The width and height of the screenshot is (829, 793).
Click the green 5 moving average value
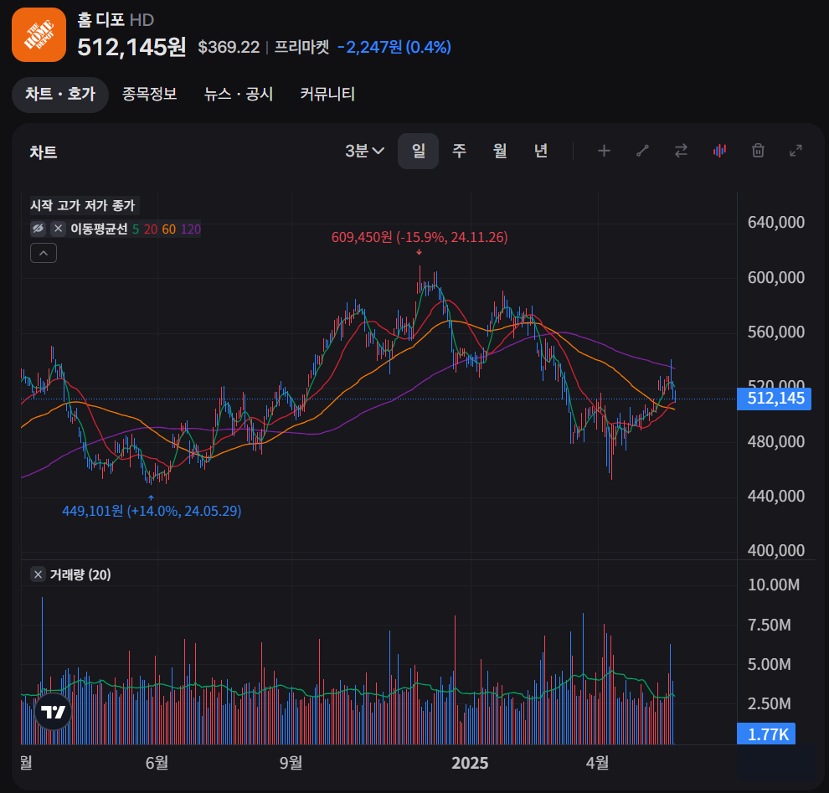[x=136, y=229]
